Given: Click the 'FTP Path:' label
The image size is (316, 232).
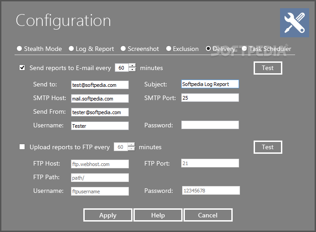Looking at the screenshot, I should pyautogui.click(x=46, y=177).
